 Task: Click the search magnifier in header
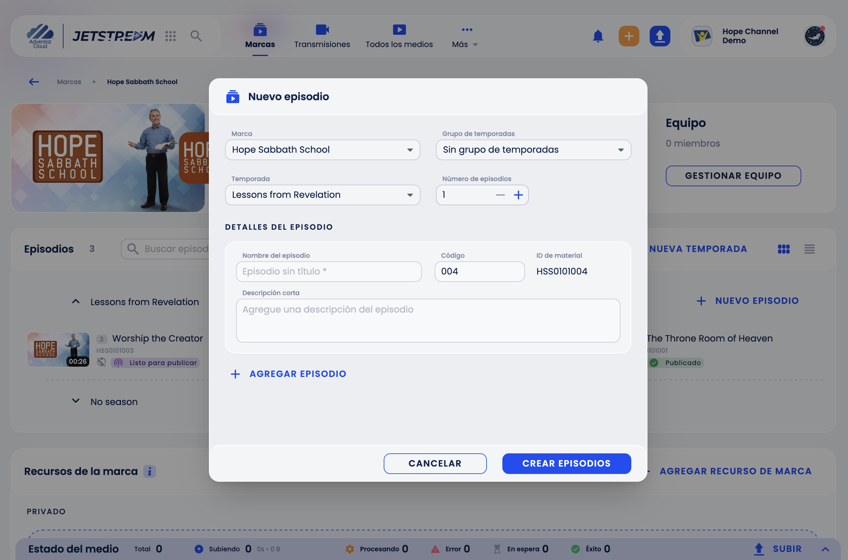click(x=196, y=36)
